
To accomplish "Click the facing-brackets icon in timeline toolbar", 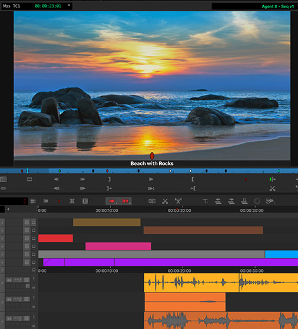I will (x=72, y=201).
